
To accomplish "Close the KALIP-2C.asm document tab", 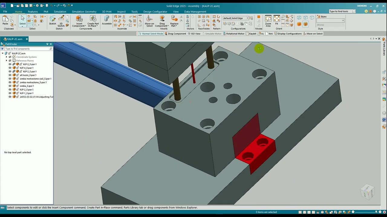I will (27, 39).
